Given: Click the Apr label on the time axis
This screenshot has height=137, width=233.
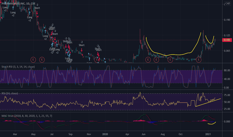Looking at the screenshot, I should (127, 134).
